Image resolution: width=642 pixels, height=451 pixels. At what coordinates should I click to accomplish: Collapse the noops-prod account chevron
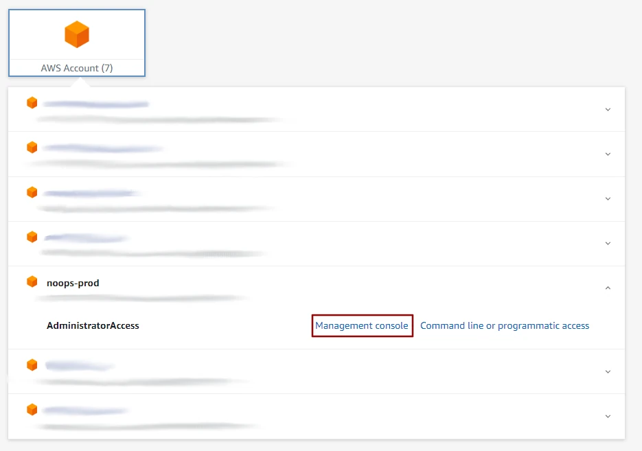pyautogui.click(x=608, y=288)
